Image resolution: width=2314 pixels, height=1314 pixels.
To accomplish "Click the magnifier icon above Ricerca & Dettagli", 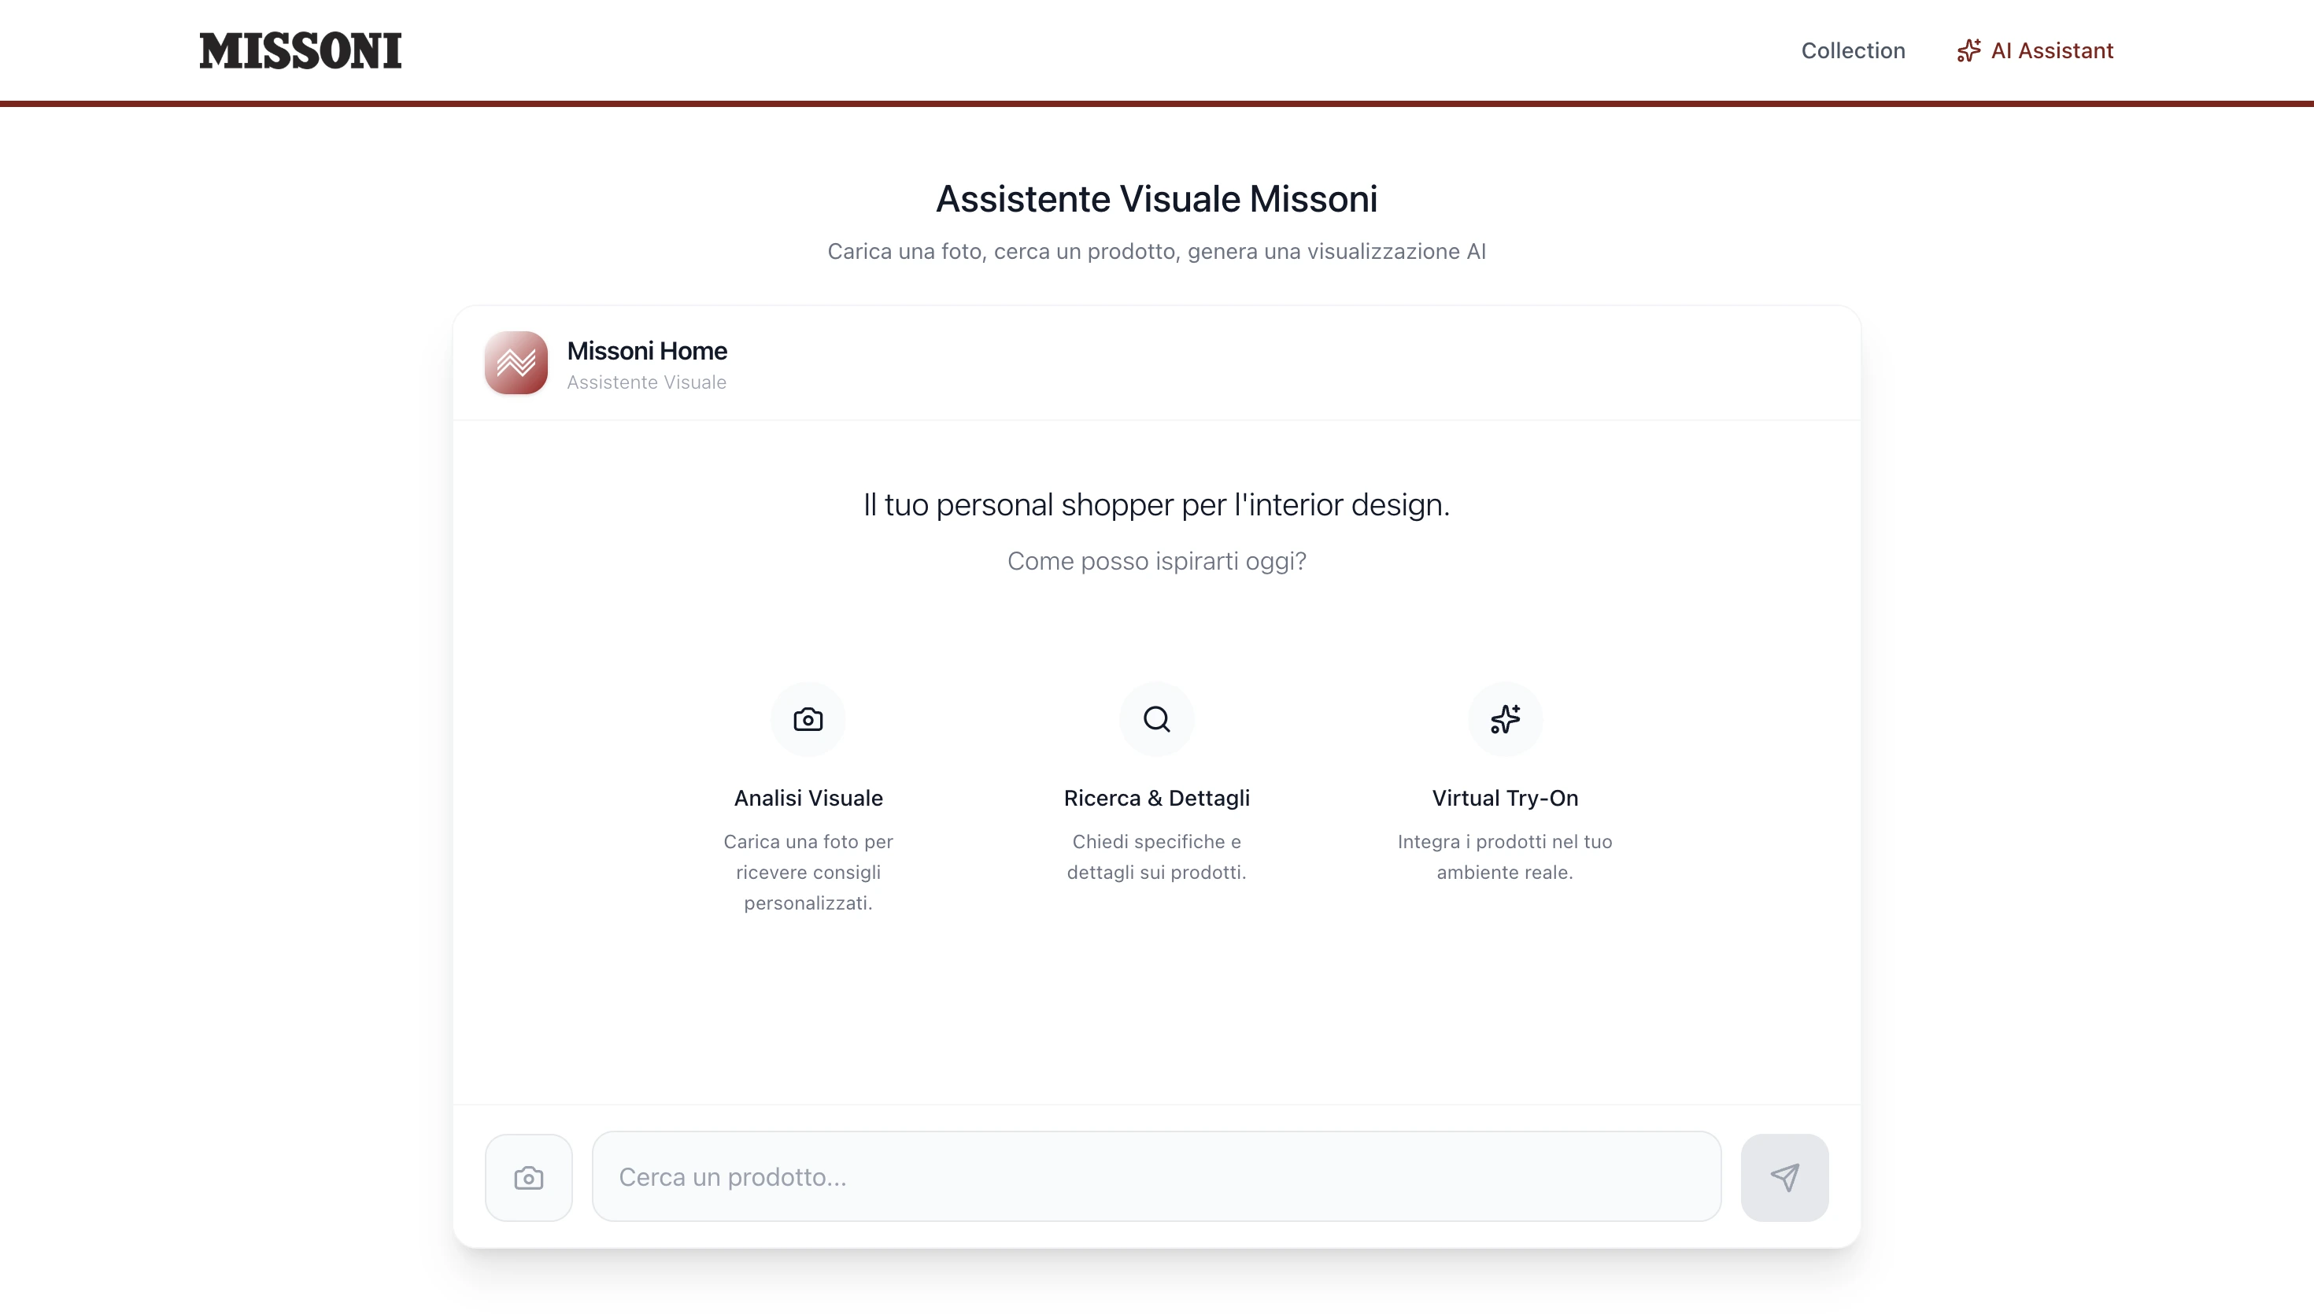I will click(x=1156, y=718).
